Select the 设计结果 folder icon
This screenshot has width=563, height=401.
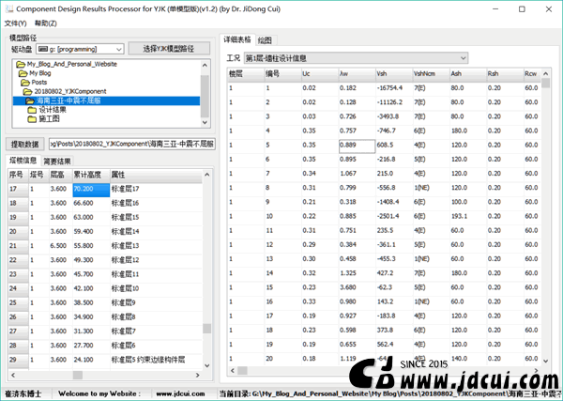coord(32,110)
